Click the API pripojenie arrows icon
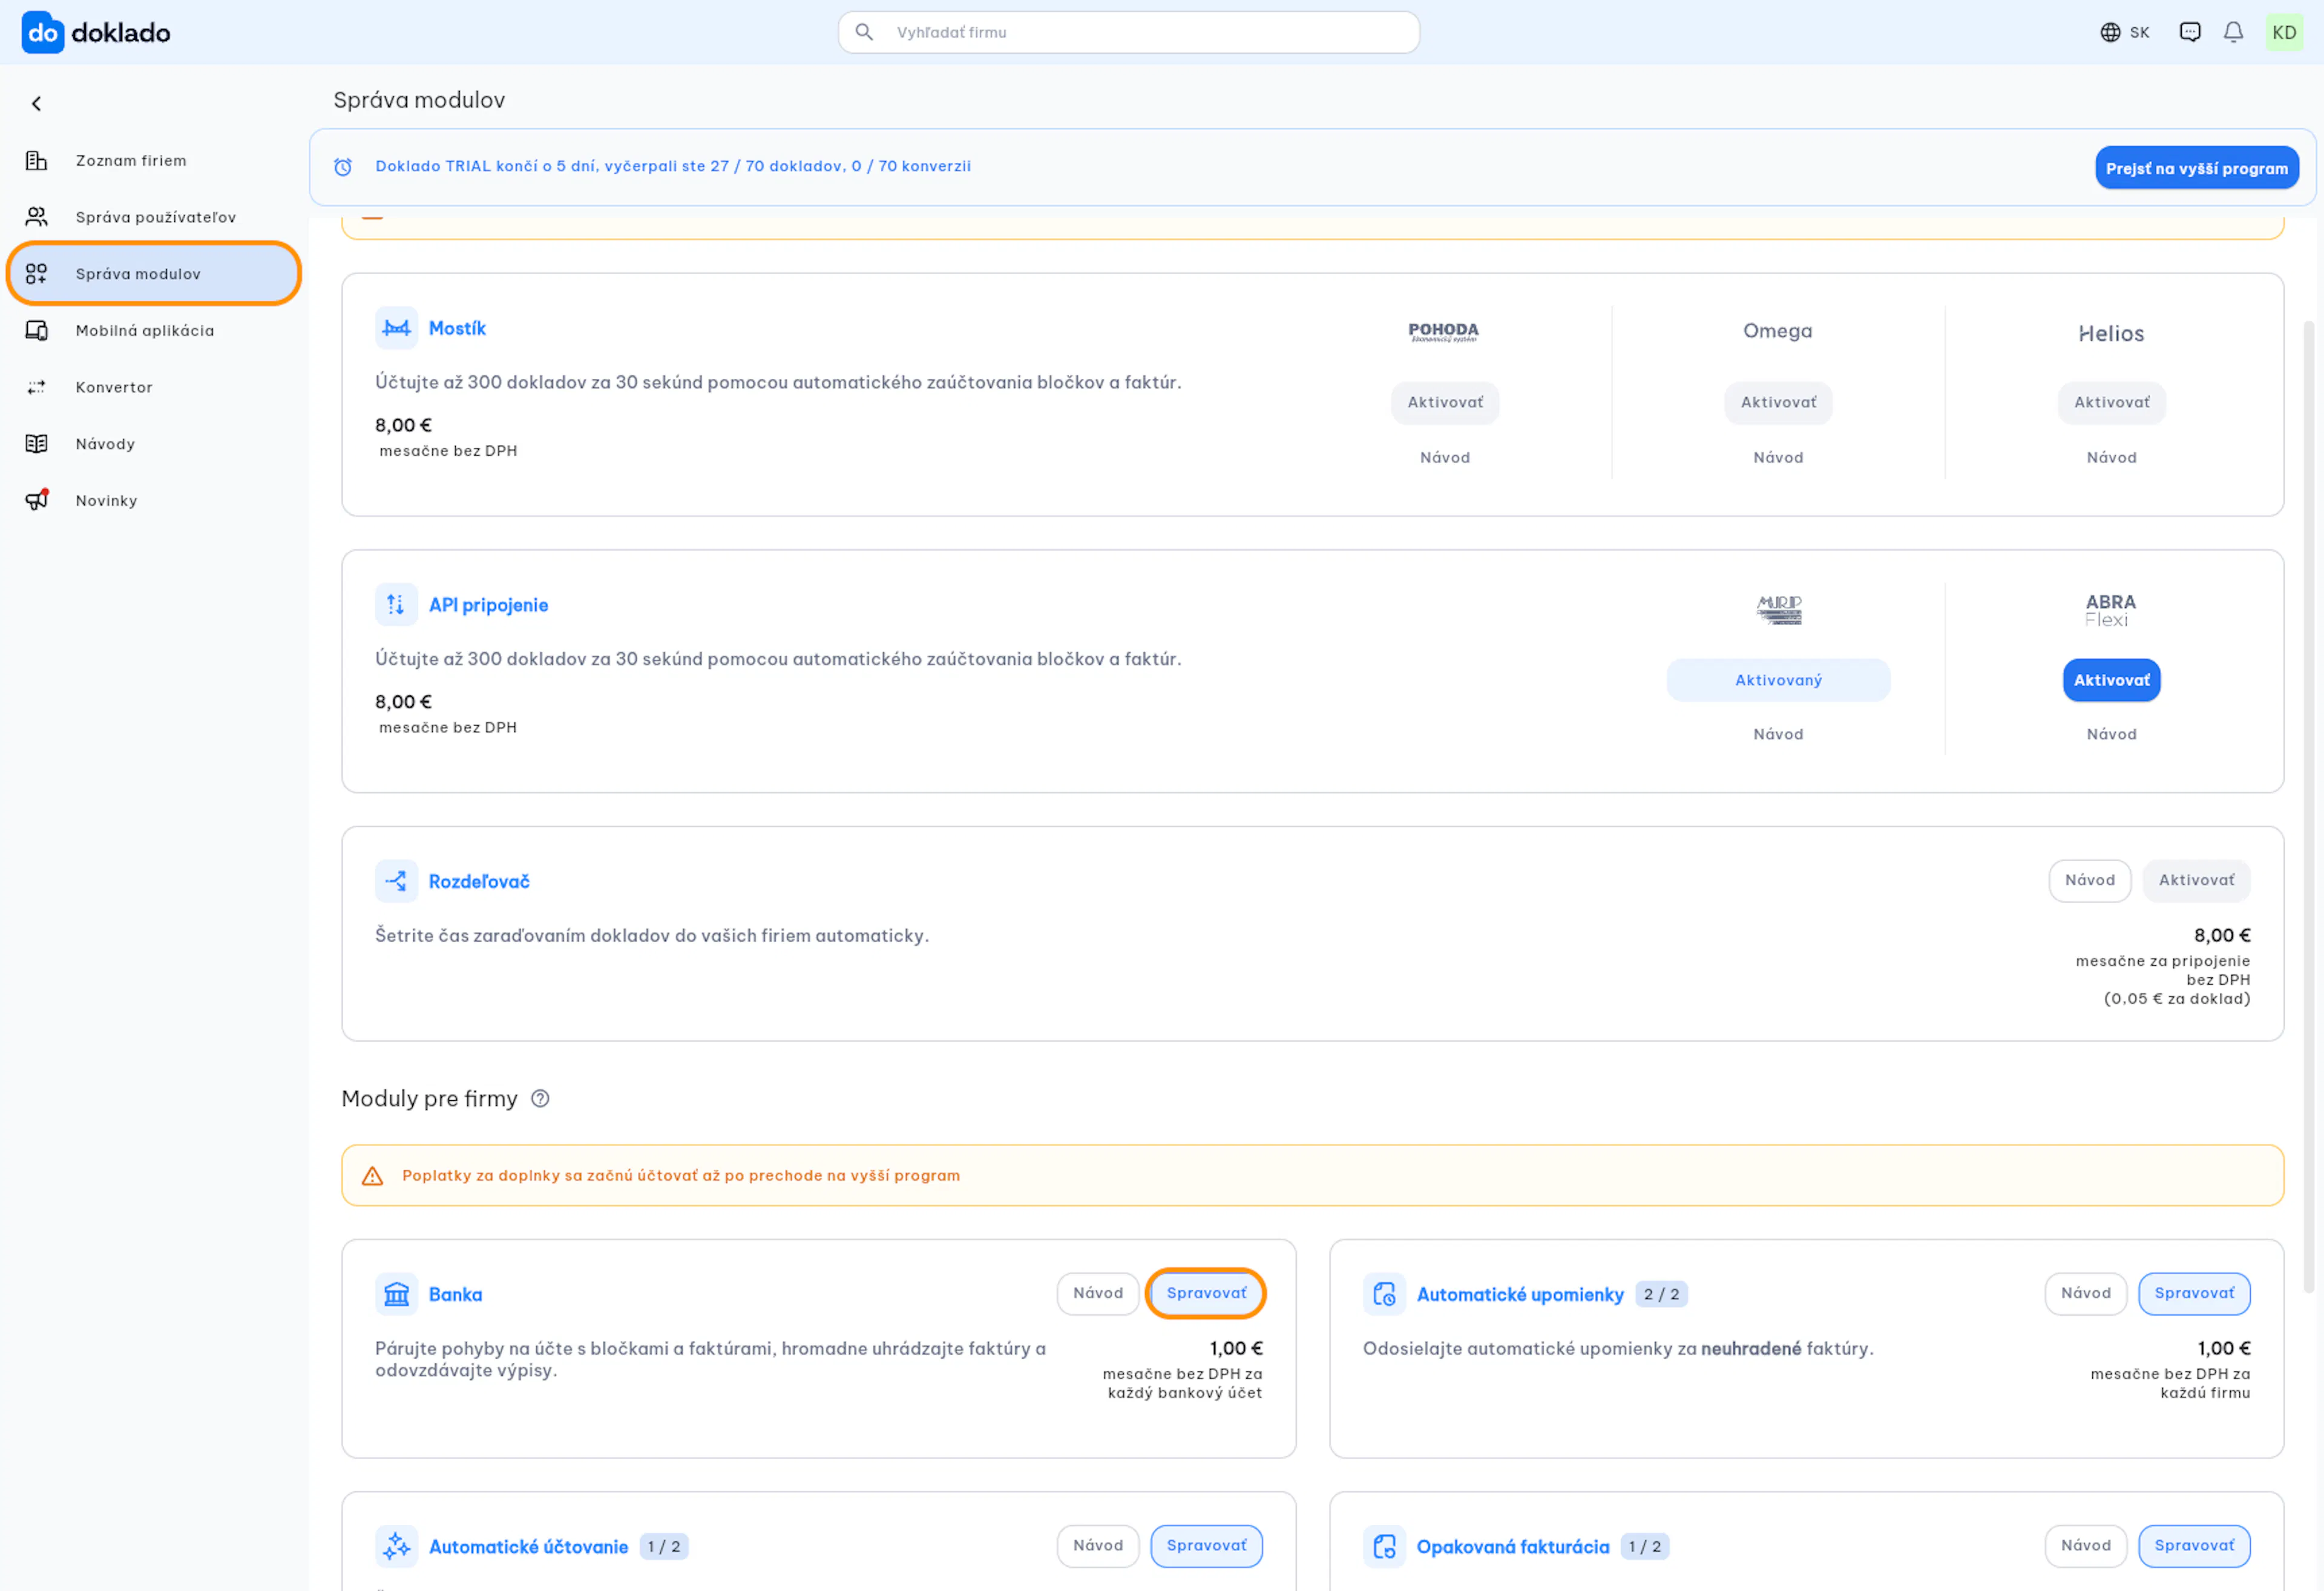2324x1591 pixels. tap(396, 605)
